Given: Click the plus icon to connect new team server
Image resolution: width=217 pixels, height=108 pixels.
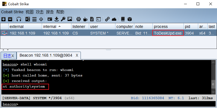Looking at the screenshot, I should click(3, 19).
